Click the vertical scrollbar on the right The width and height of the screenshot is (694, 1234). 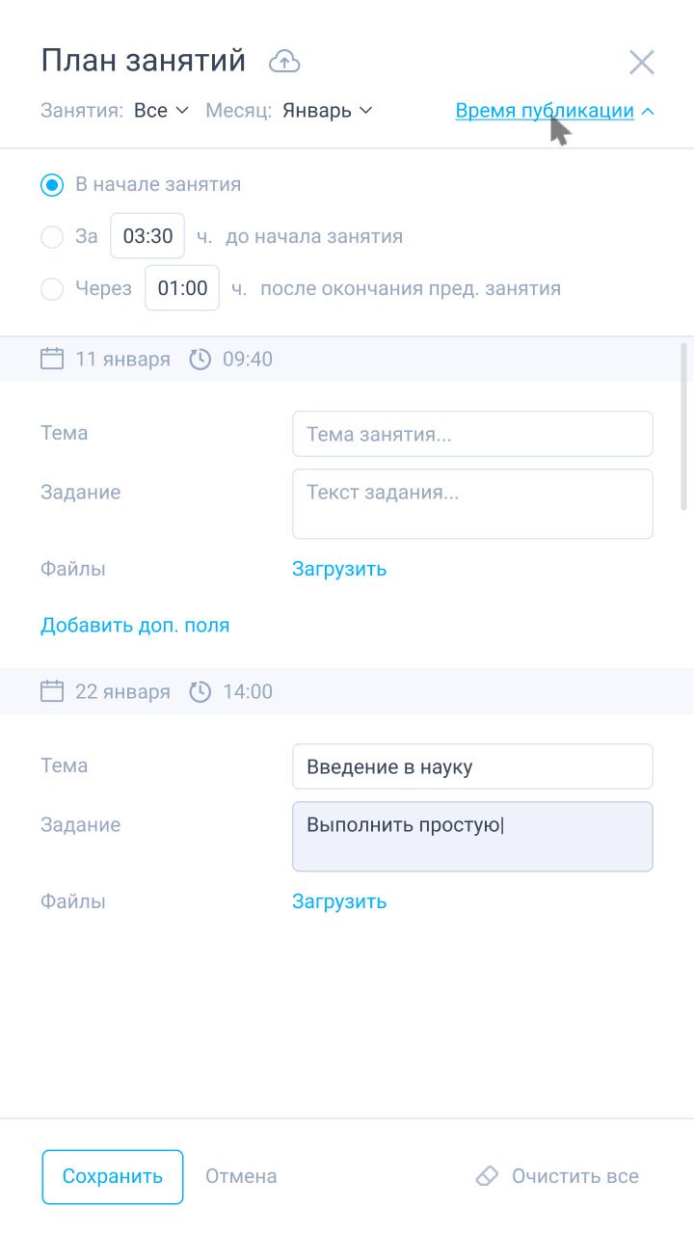684,425
